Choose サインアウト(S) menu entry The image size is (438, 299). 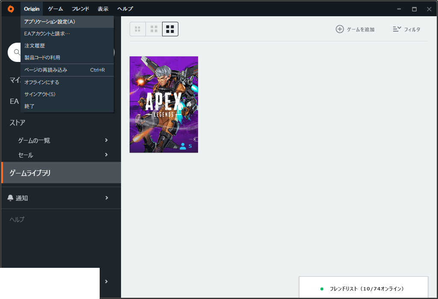point(67,94)
